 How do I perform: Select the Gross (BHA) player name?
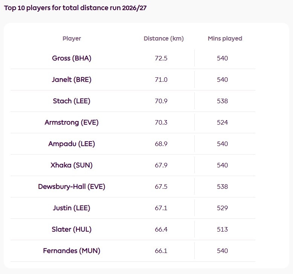(72, 58)
